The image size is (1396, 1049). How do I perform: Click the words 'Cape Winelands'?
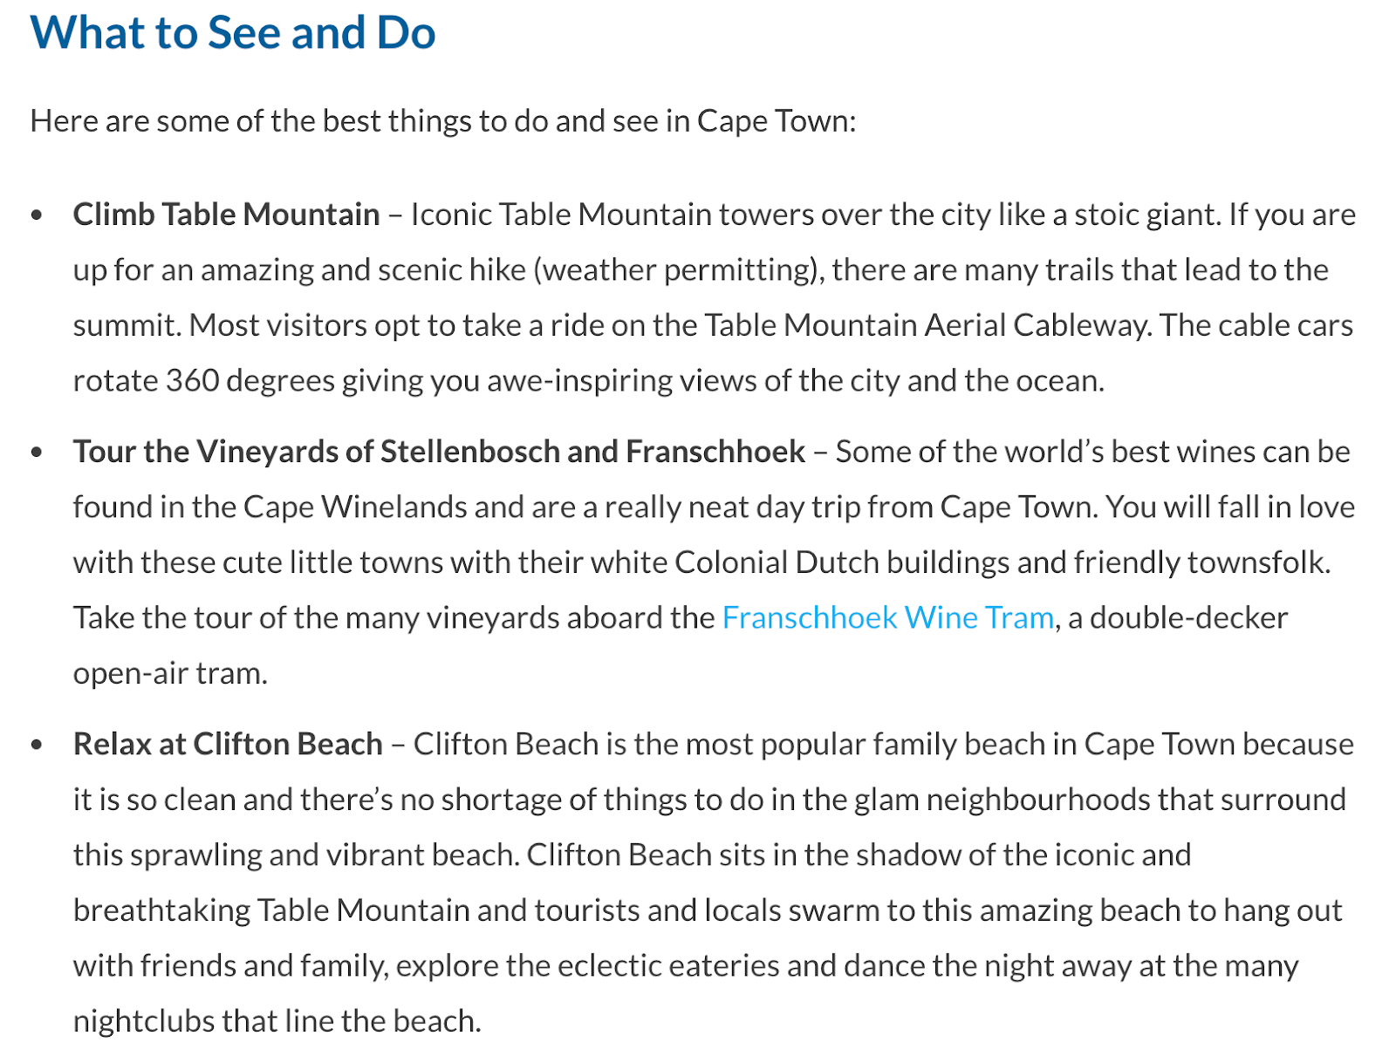(355, 507)
